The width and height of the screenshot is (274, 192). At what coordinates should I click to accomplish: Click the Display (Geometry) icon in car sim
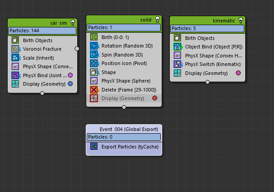point(15,84)
